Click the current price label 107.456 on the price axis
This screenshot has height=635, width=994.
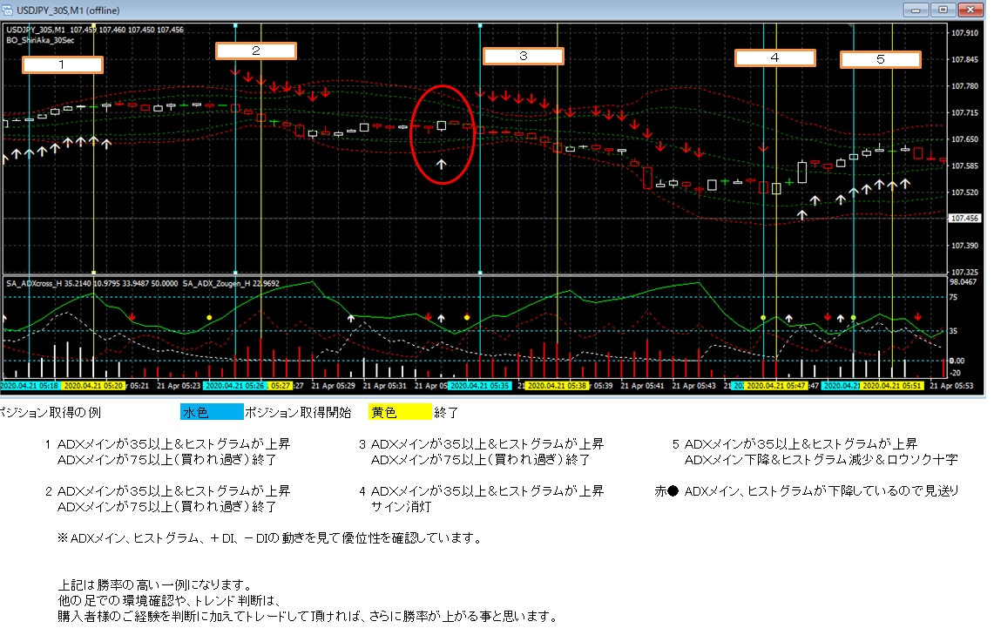coord(964,218)
